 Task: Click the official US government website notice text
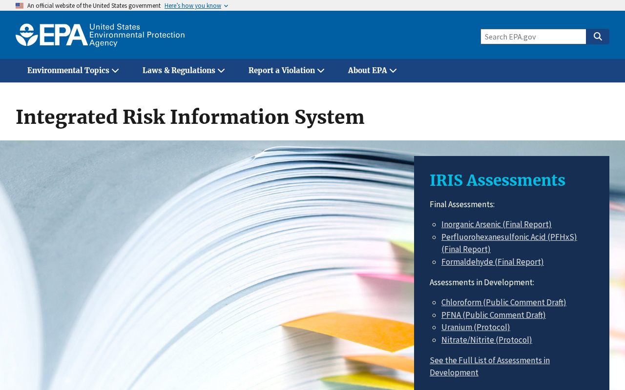click(94, 6)
